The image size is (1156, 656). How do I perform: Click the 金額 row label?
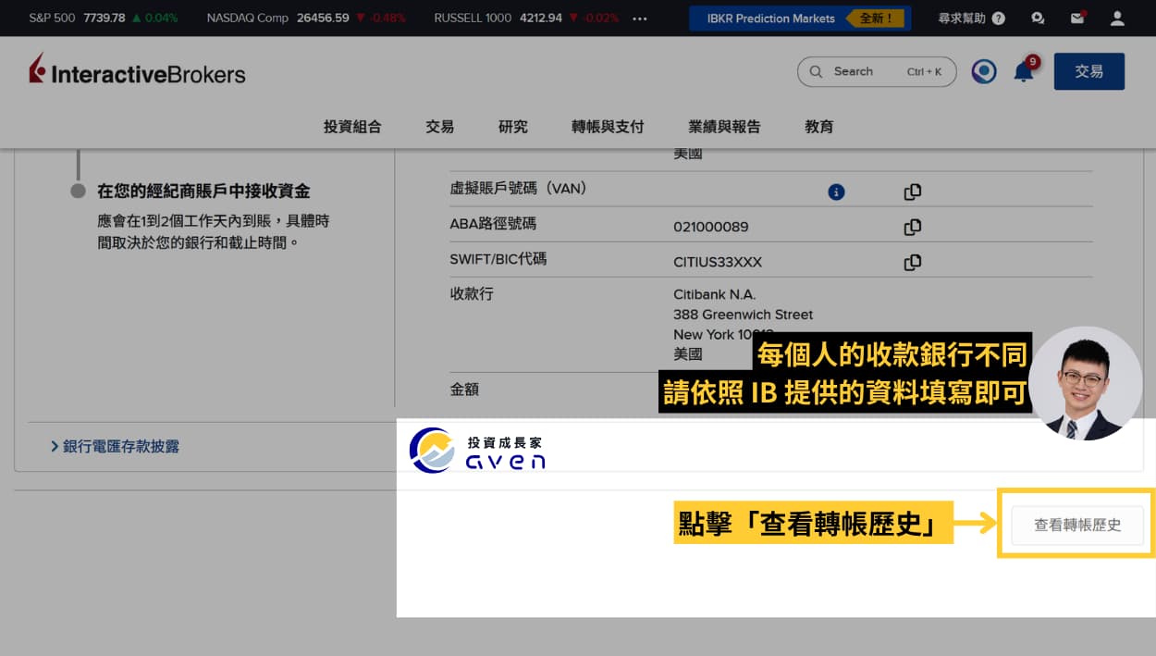click(x=464, y=390)
